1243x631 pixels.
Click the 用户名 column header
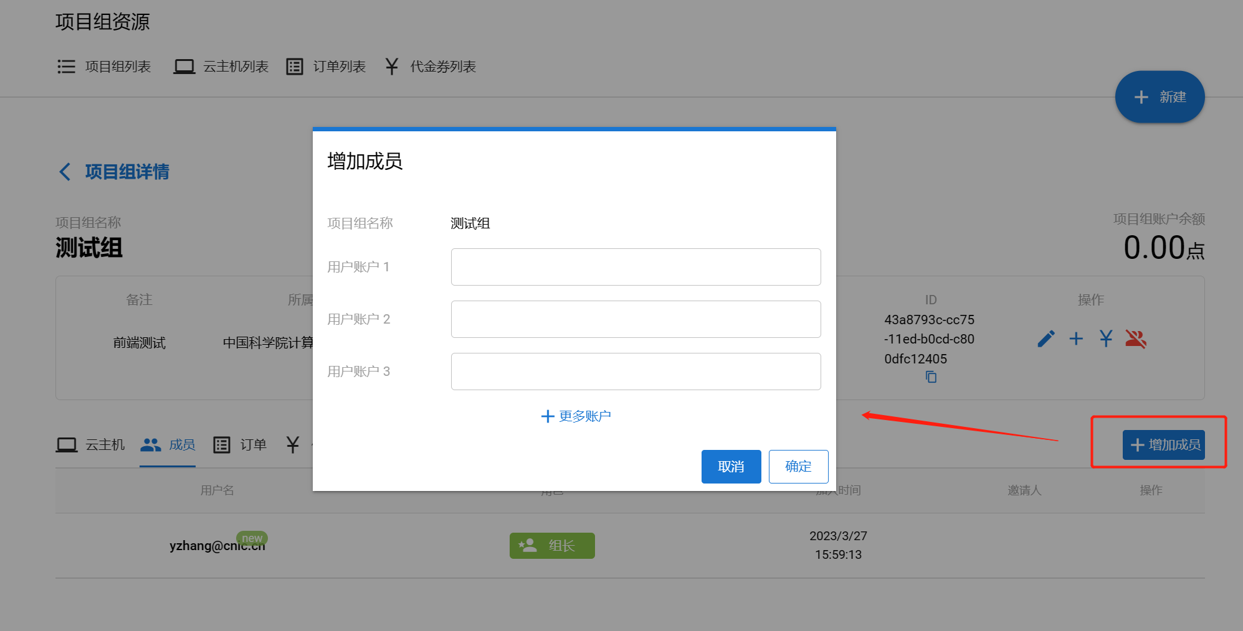(x=217, y=490)
